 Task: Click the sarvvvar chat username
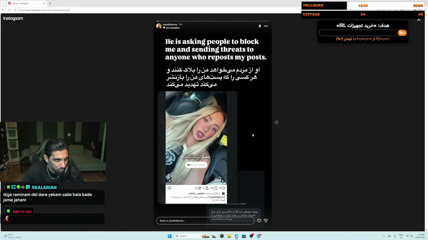(22, 211)
